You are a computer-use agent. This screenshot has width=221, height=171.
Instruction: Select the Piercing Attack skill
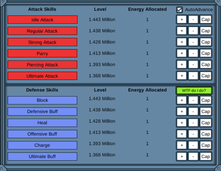pyautogui.click(x=42, y=65)
